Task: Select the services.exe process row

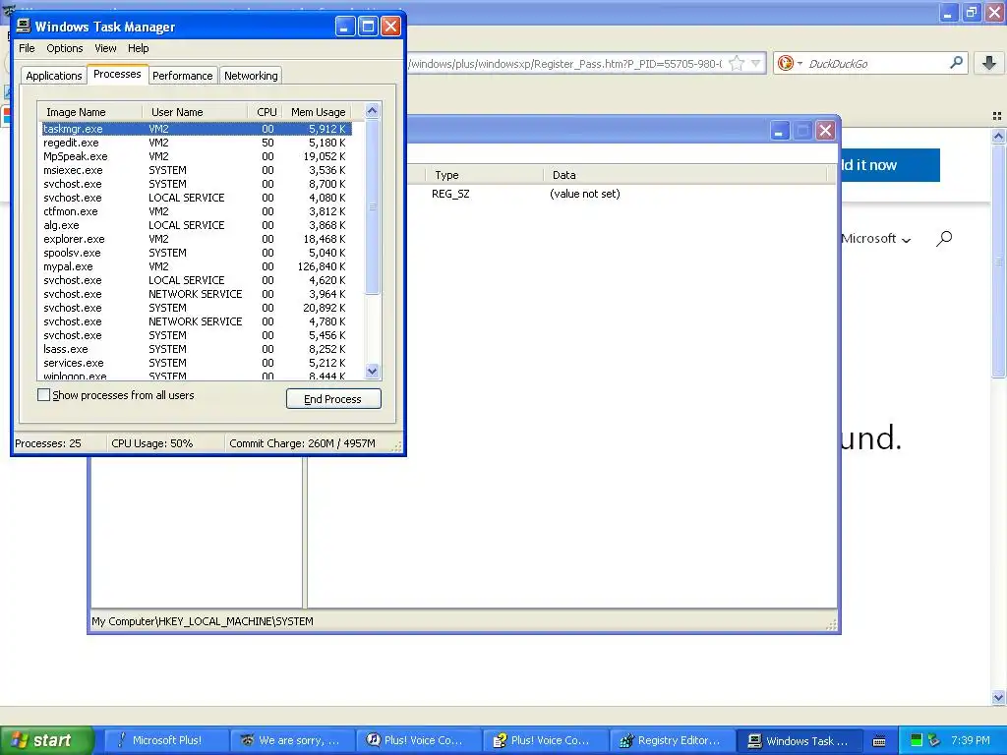Action: [x=196, y=363]
